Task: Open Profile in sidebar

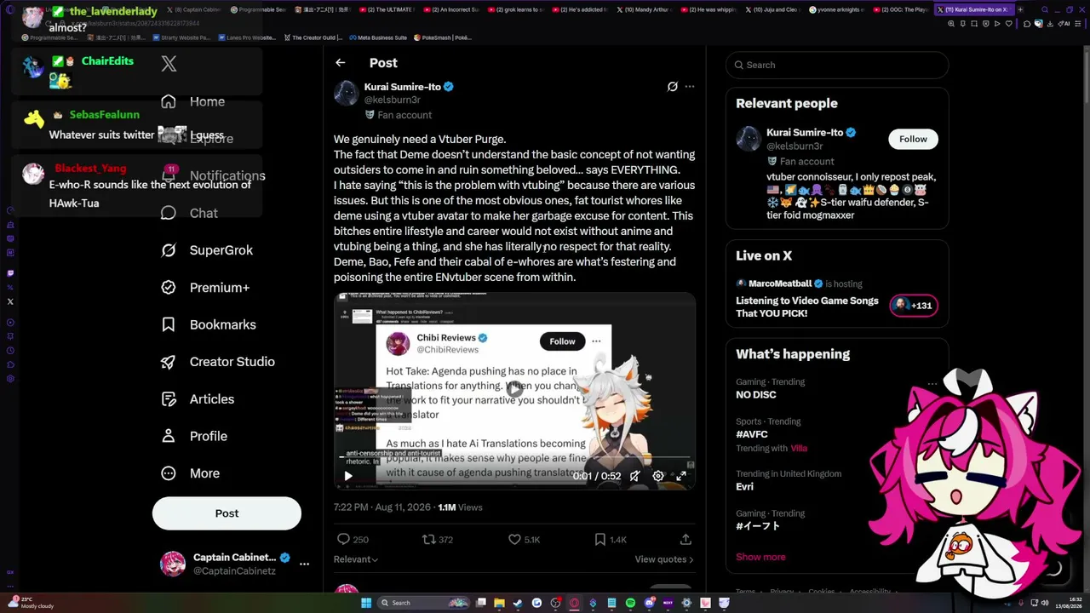Action: click(194, 436)
